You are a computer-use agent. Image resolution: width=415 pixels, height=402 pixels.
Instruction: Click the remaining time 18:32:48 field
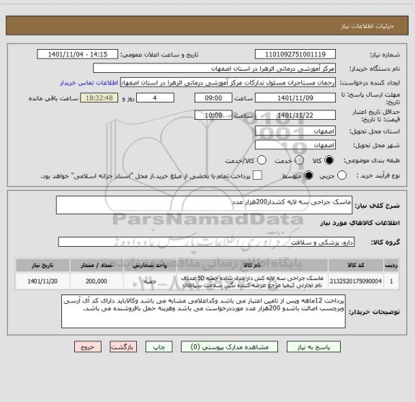tap(99, 98)
